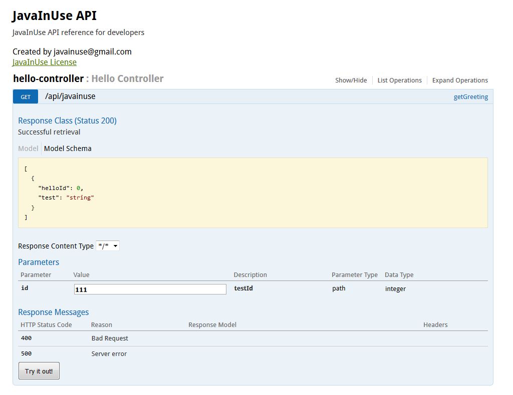Click Expand Operations link
Image resolution: width=513 pixels, height=395 pixels.
pyautogui.click(x=460, y=80)
